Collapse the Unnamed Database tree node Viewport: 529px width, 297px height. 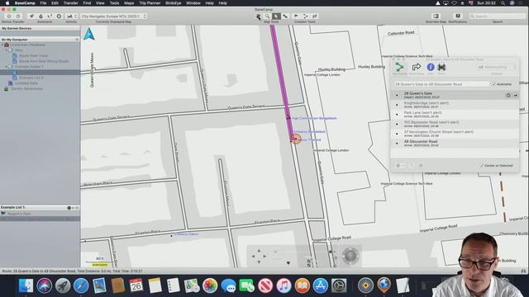[2, 45]
